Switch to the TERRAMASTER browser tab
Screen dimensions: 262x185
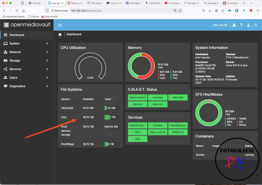[153, 3]
